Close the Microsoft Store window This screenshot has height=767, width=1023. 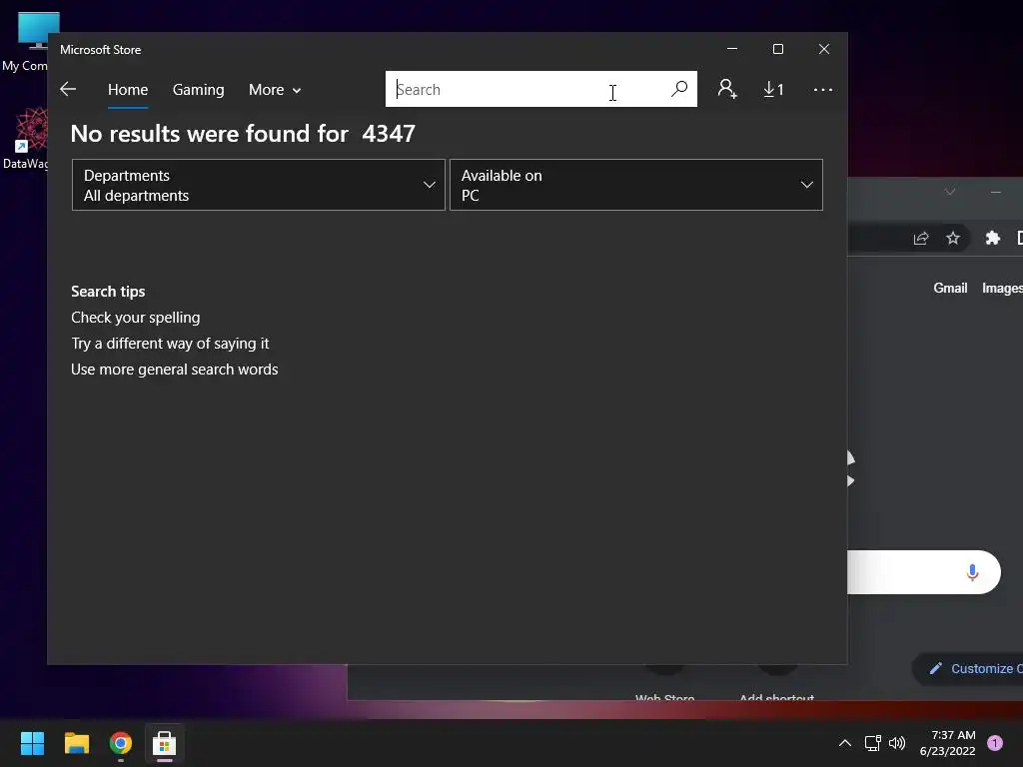pos(824,49)
